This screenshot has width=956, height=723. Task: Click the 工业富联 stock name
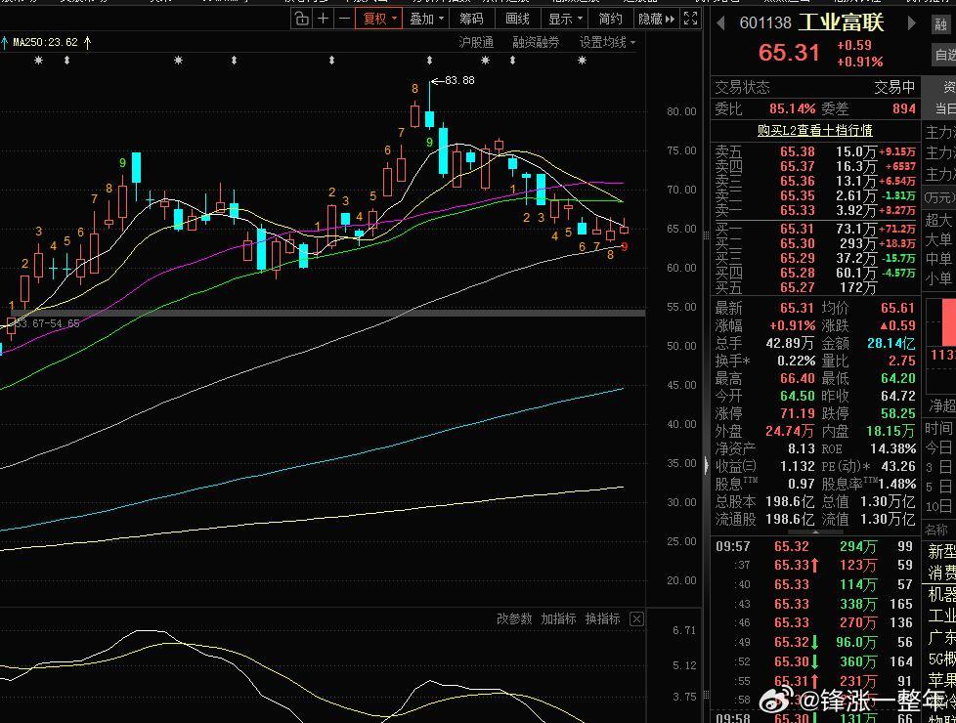tap(842, 22)
